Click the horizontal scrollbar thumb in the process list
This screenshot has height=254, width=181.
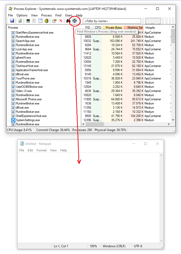pos(95,124)
